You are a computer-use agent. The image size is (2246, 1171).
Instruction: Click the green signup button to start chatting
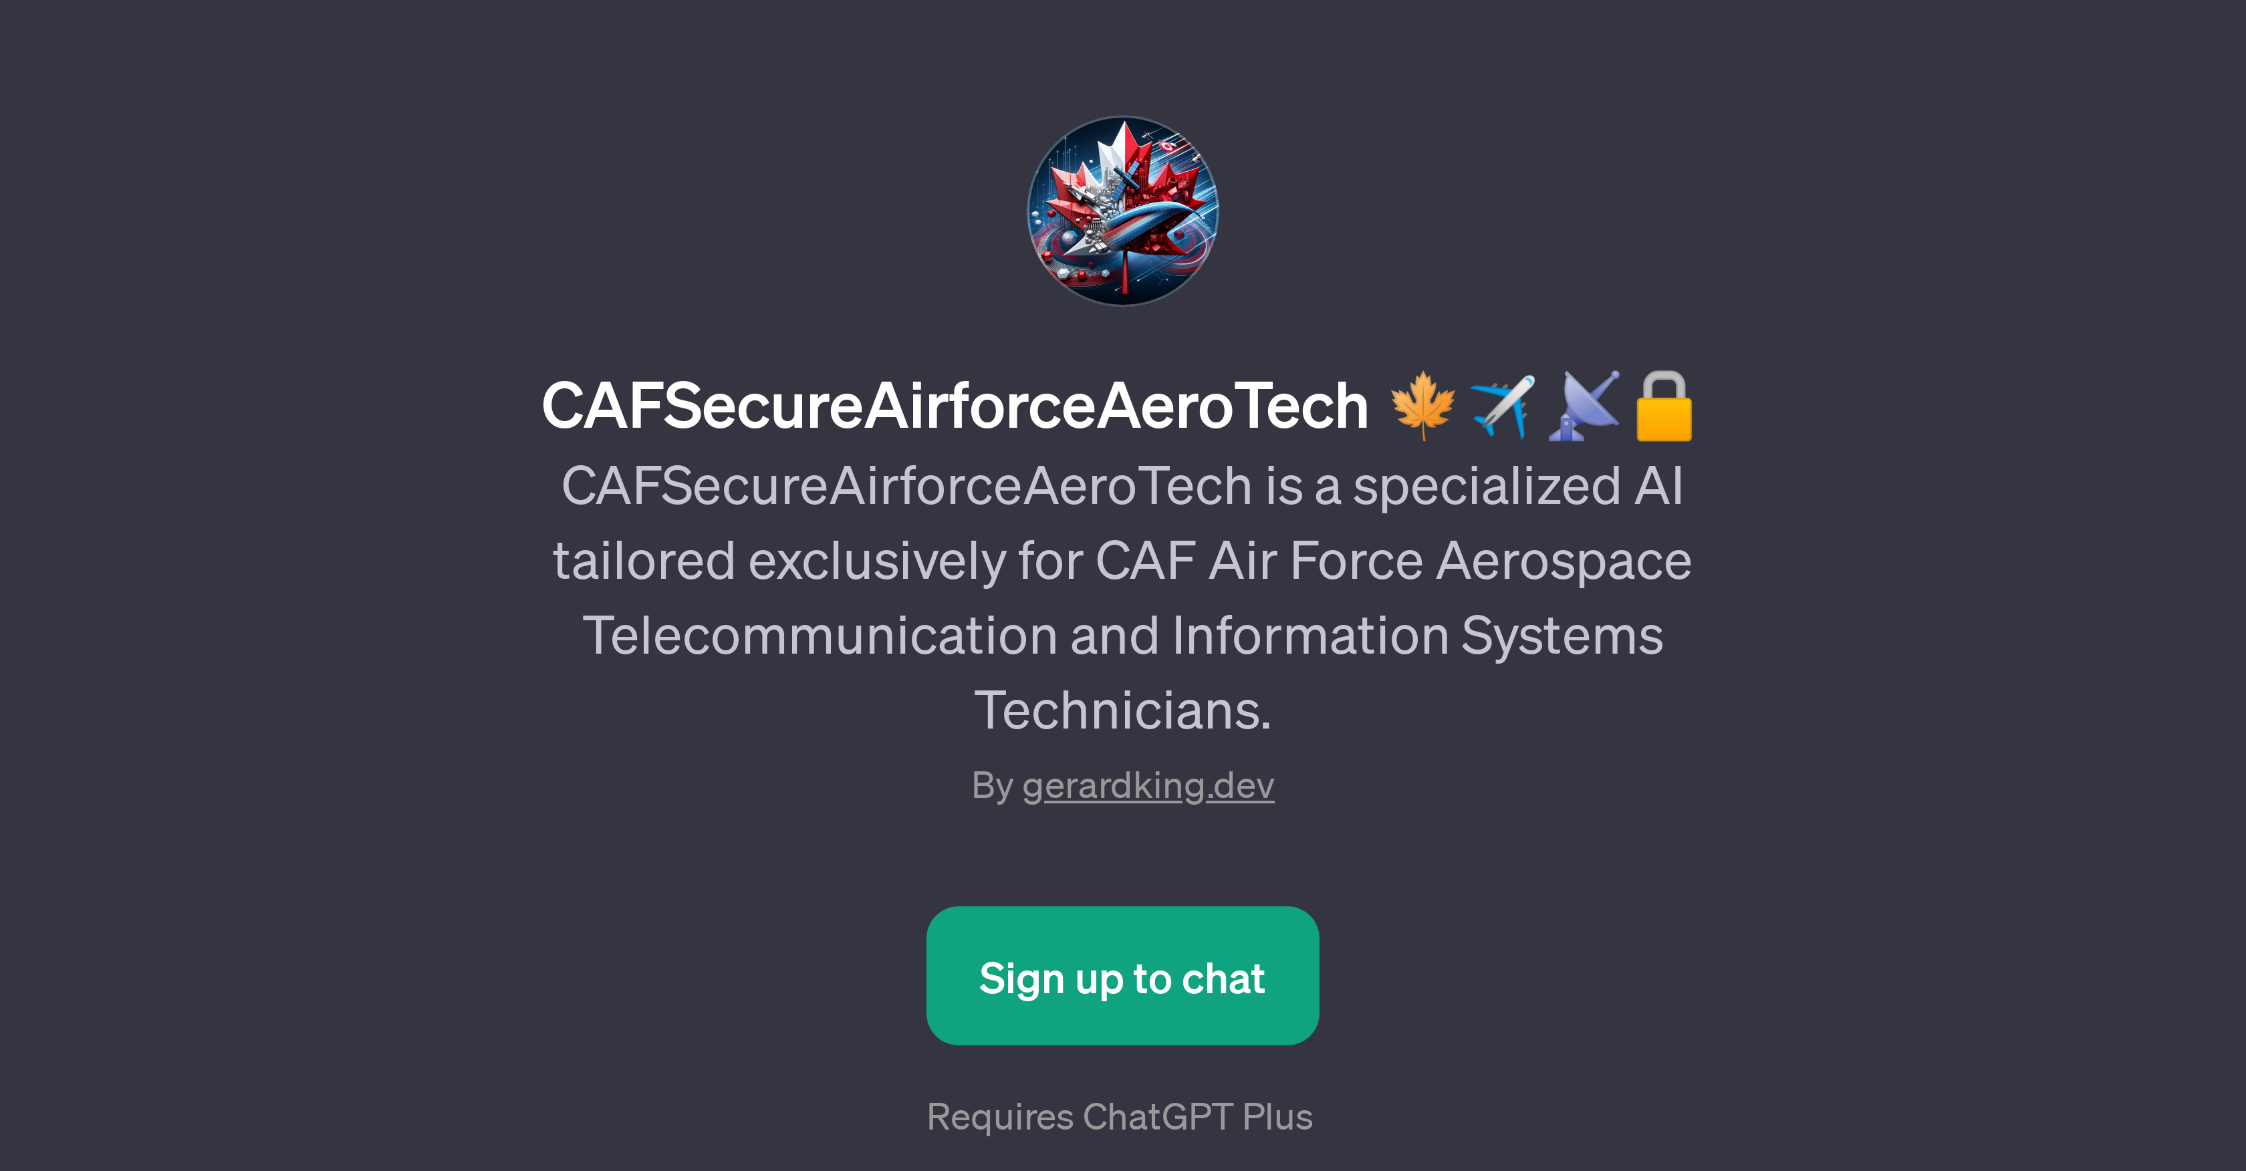point(1123,977)
